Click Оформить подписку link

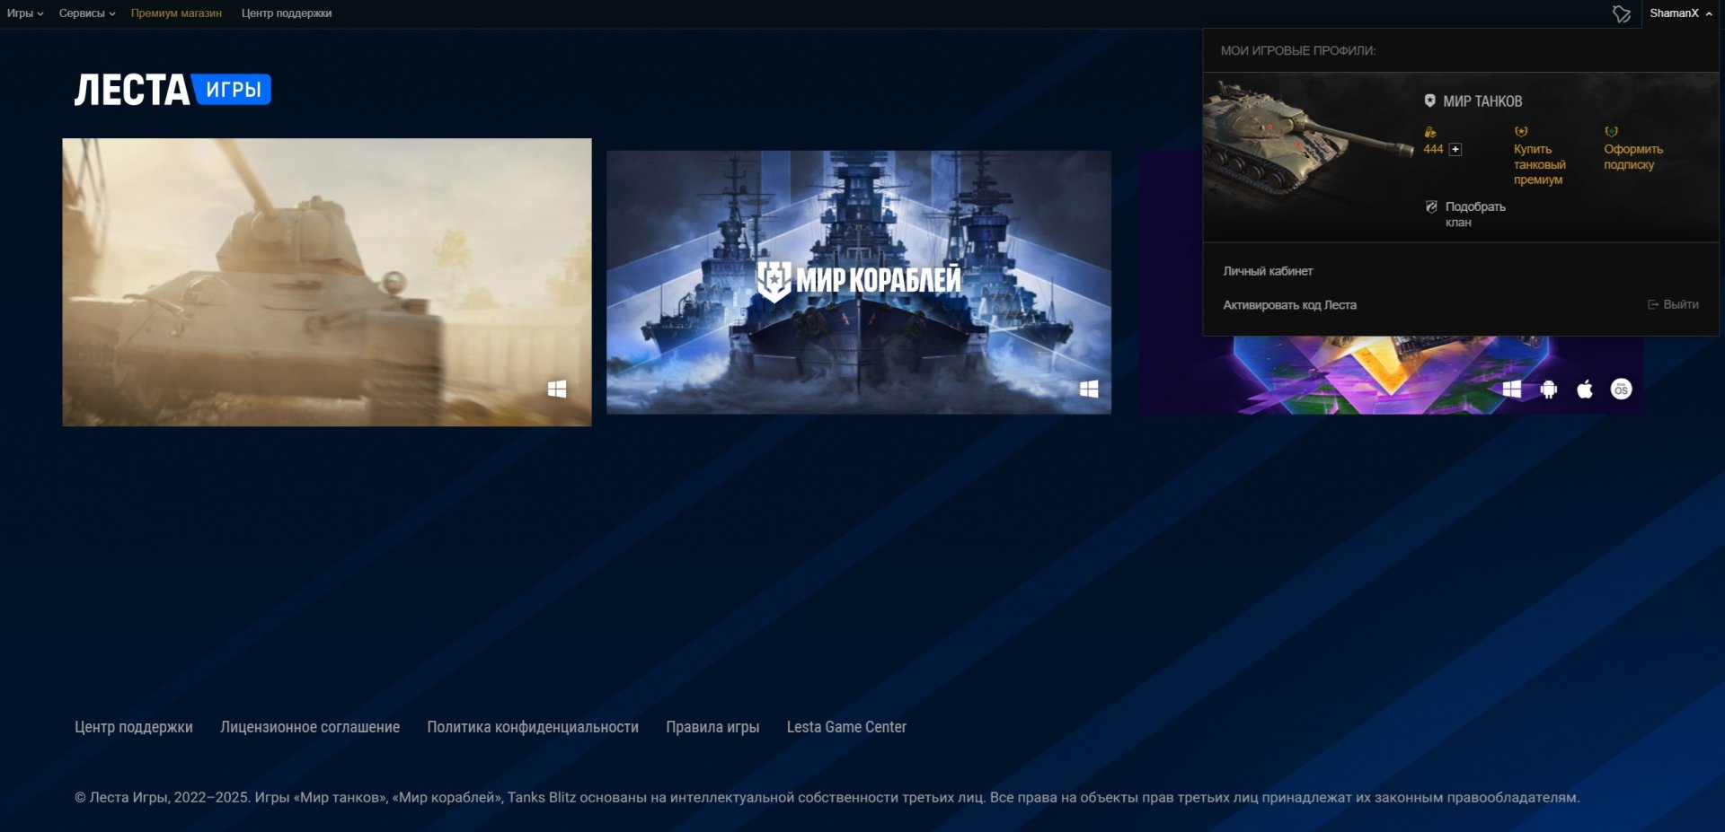pyautogui.click(x=1633, y=157)
